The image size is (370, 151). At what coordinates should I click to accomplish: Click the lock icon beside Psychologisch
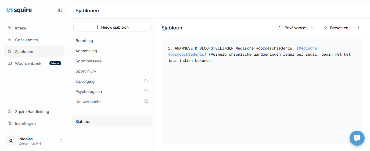[x=146, y=91]
